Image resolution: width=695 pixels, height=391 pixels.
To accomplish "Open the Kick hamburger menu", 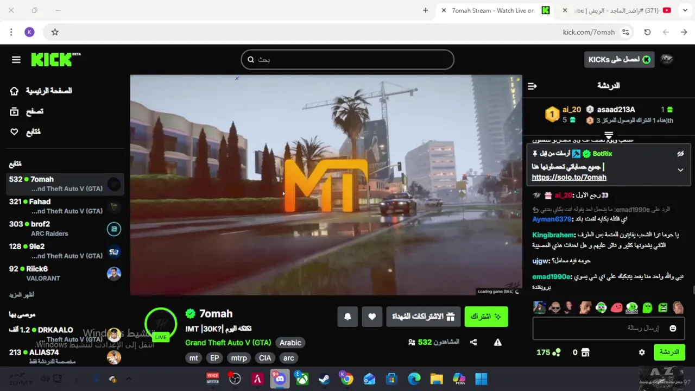I will 16,60.
